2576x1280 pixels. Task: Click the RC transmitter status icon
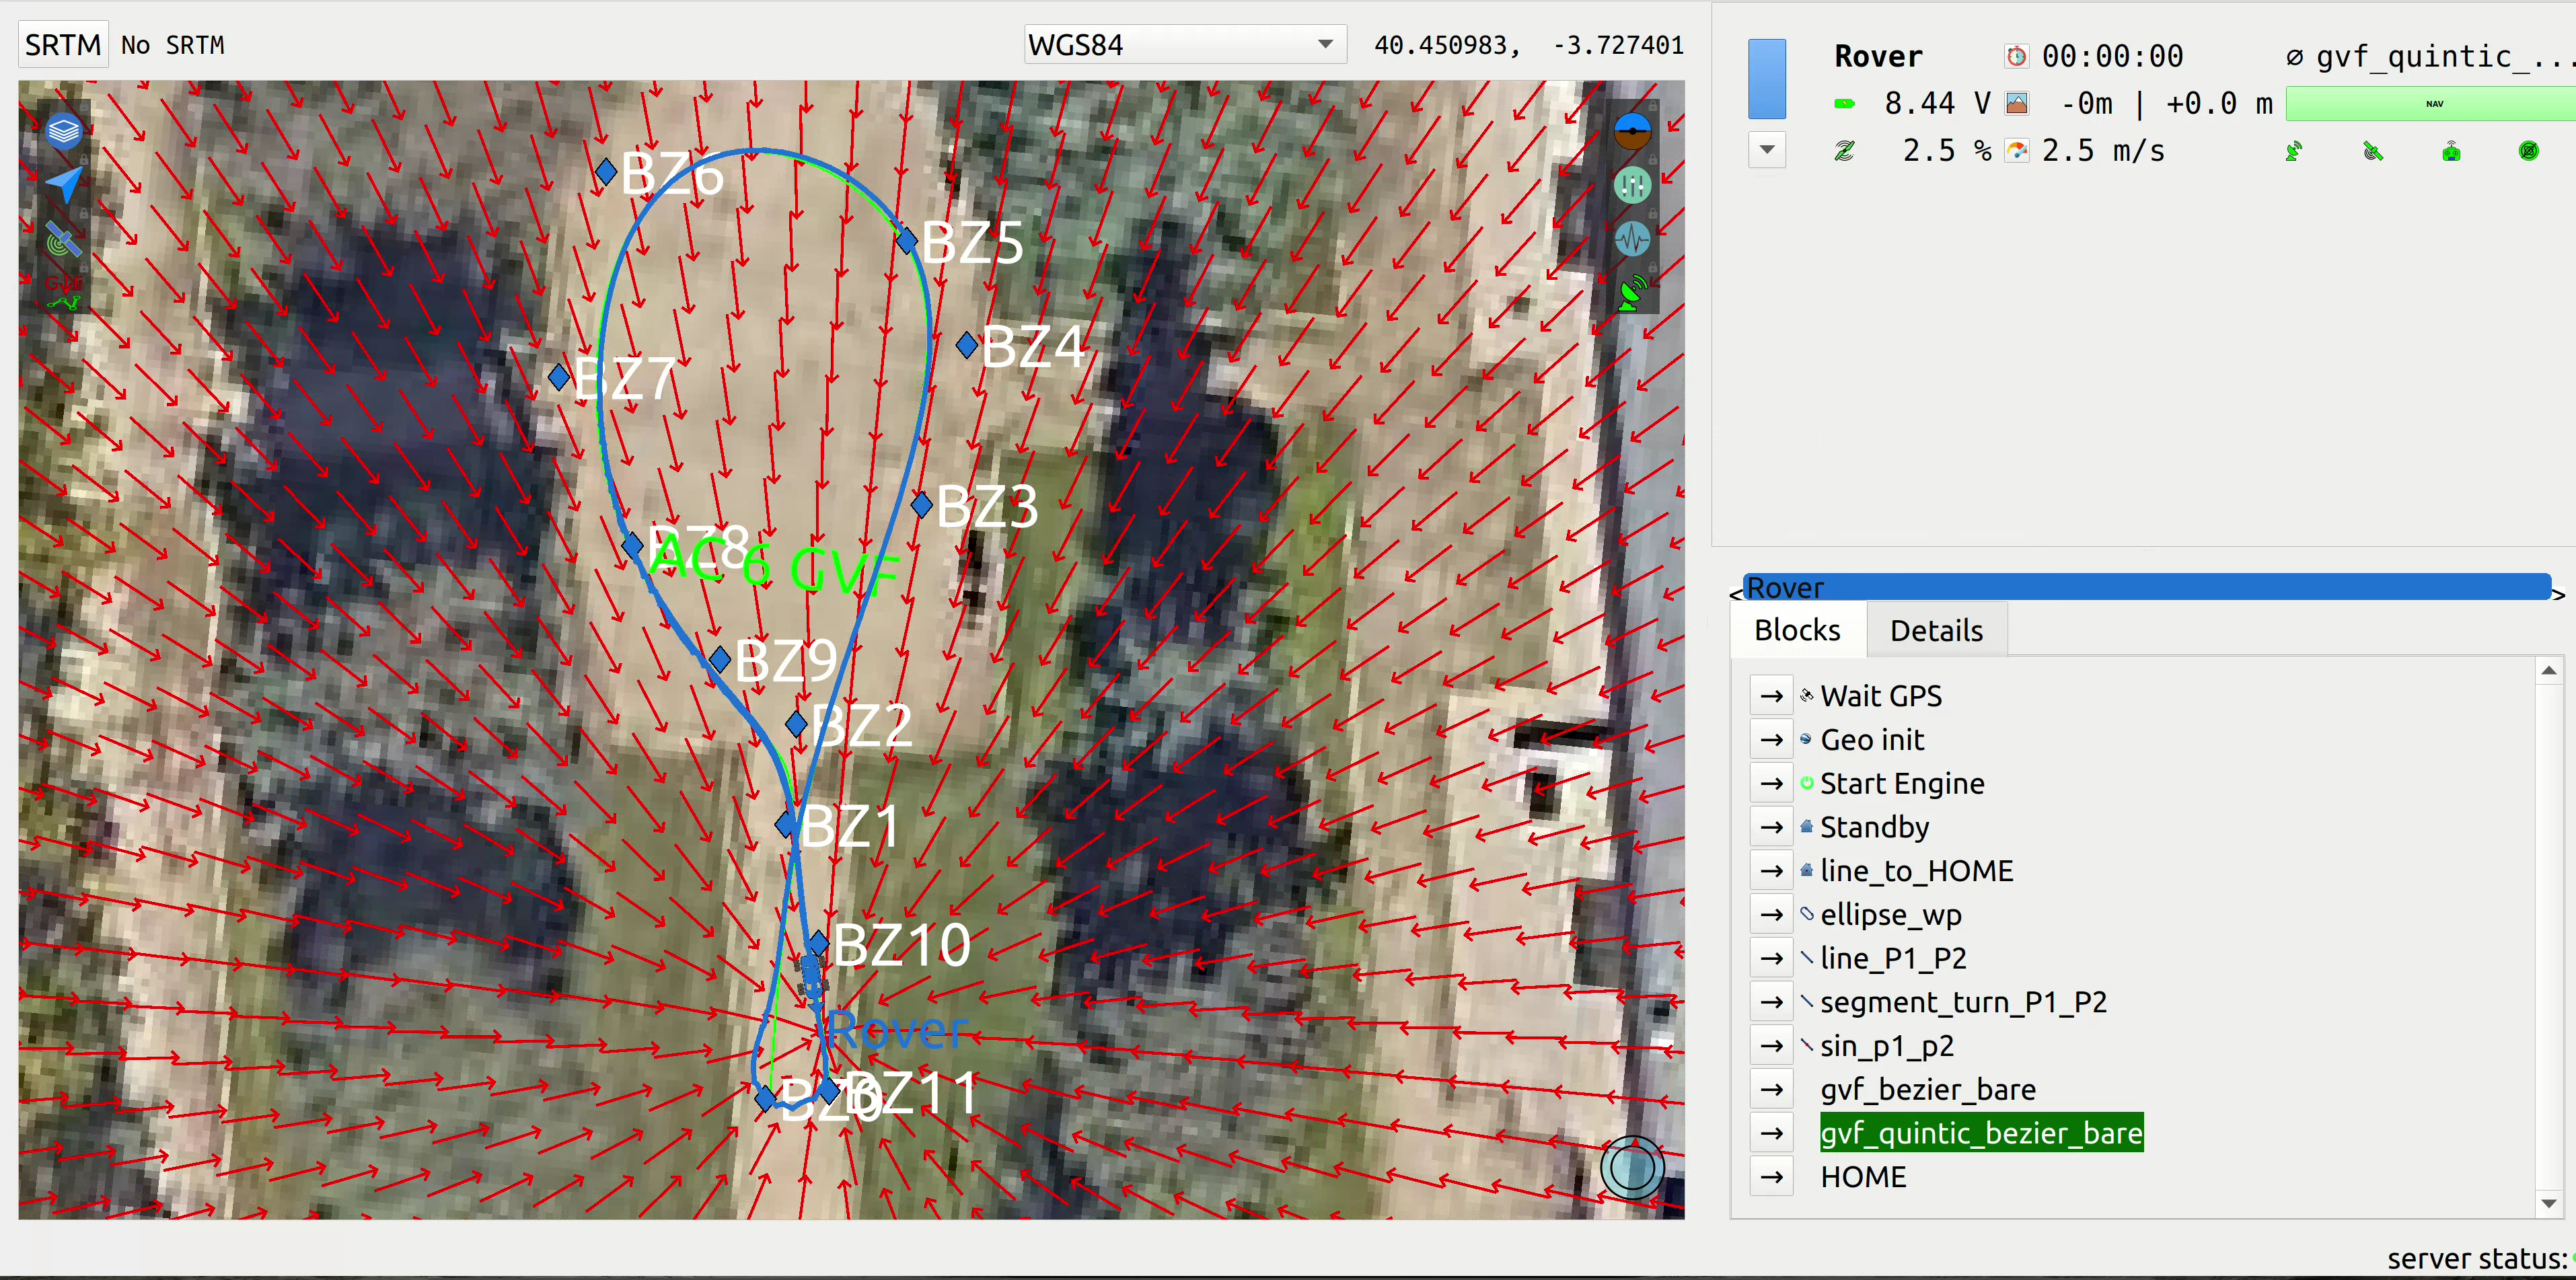click(2450, 152)
